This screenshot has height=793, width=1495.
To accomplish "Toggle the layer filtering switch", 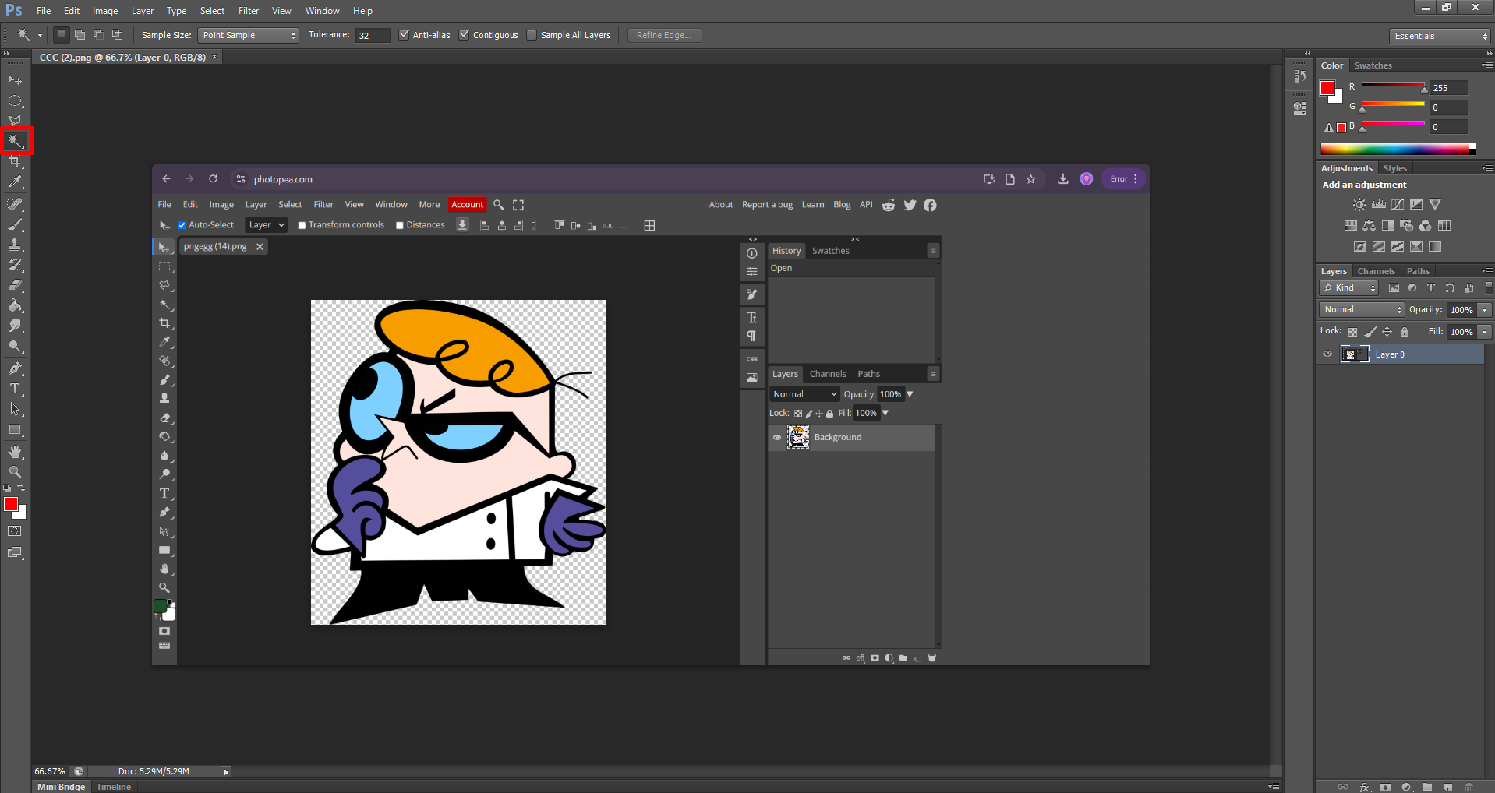I will coord(1489,287).
